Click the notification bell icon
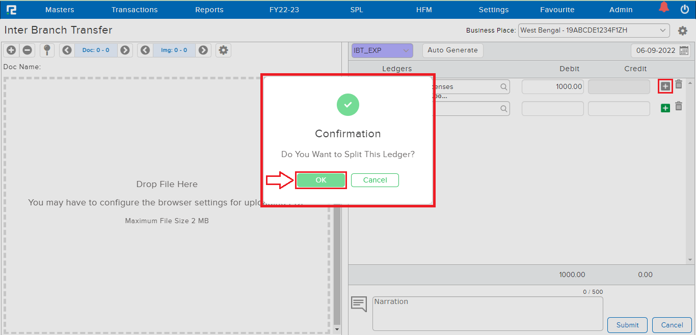 [x=663, y=8]
